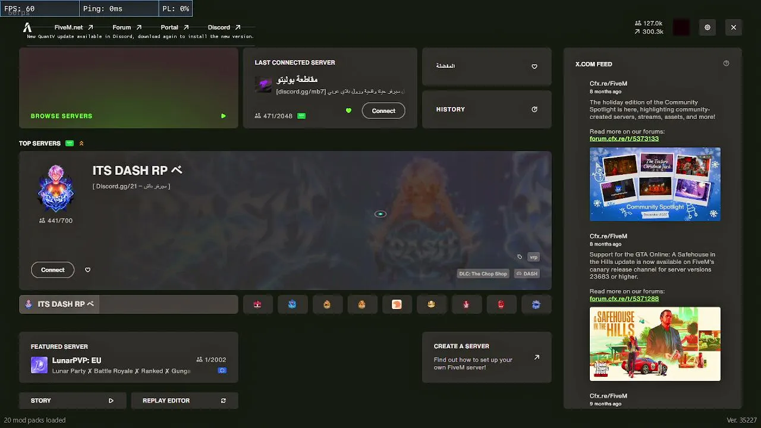
Task: Click the History clock icon
Action: 534,109
